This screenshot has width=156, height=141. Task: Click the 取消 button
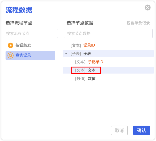point(119,130)
